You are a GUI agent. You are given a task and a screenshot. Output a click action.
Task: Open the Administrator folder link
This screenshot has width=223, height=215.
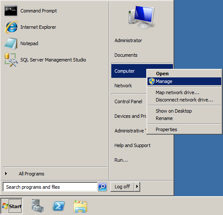click(128, 40)
